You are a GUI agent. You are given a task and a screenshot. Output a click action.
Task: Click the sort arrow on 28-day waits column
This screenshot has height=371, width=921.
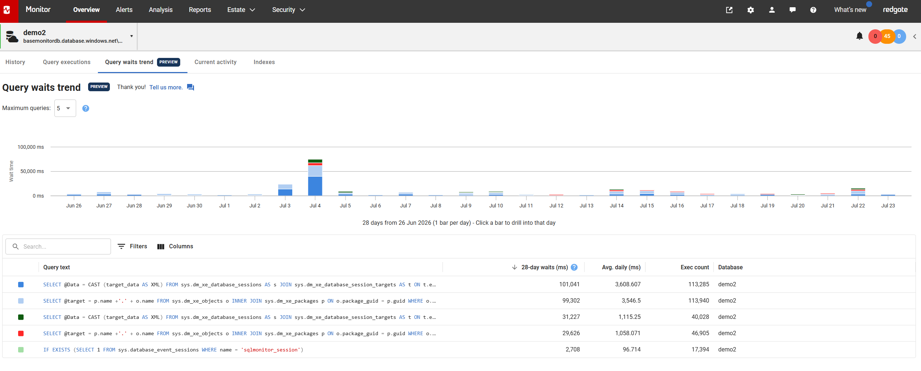tap(515, 267)
